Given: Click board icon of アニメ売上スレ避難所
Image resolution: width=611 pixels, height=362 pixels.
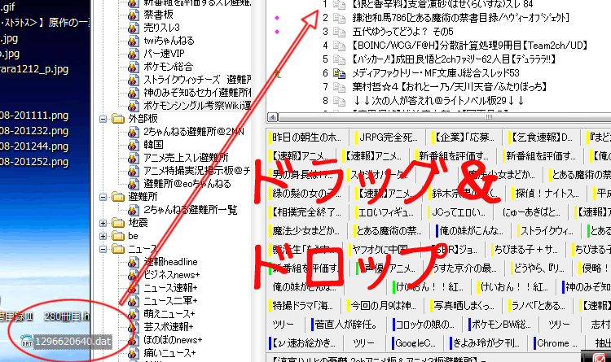Looking at the screenshot, I should (x=134, y=158).
